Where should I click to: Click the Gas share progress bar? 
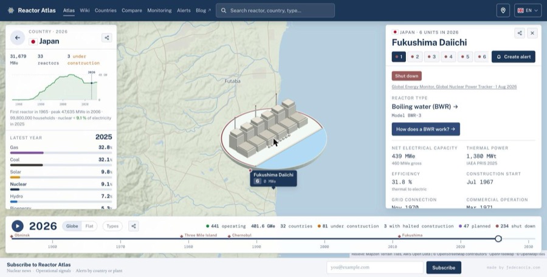pyautogui.click(x=61, y=153)
